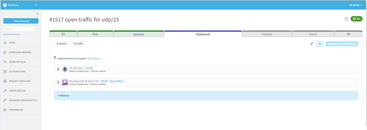Screen dimensions: 367x130
Task: Open the FireFlow application dropdown
Action: click(36, 5)
